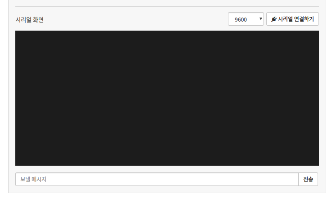This screenshot has height=199, width=332.
Task: Click the plug icon on the connect button
Action: tap(274, 19)
